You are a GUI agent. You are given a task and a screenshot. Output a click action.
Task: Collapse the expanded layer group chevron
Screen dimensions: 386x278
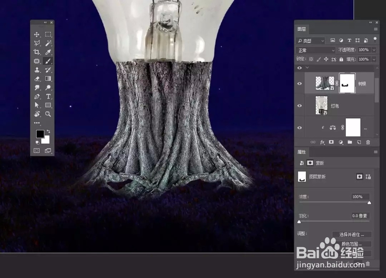[307, 67]
